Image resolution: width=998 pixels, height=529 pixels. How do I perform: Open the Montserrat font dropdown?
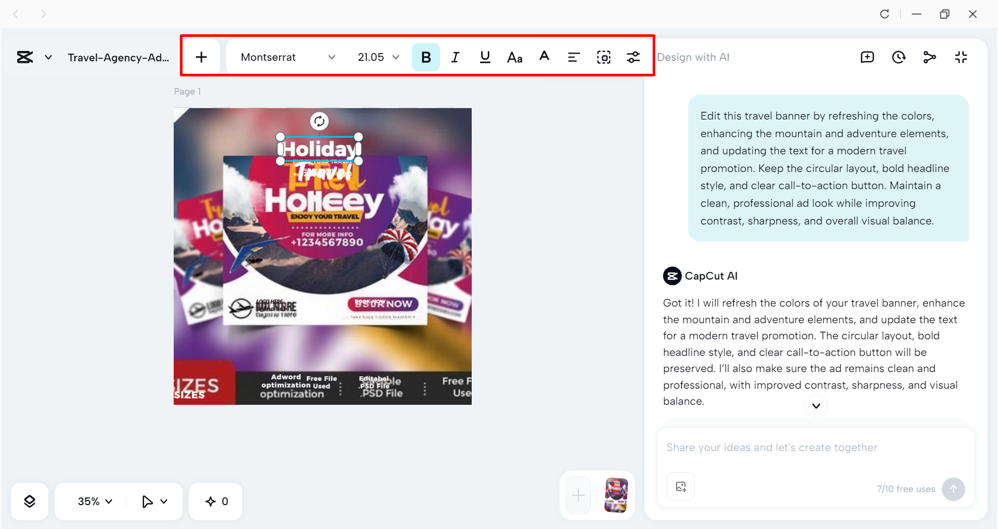pos(288,57)
